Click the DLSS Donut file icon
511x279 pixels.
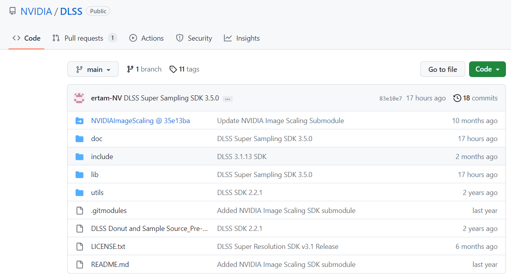[x=79, y=229]
